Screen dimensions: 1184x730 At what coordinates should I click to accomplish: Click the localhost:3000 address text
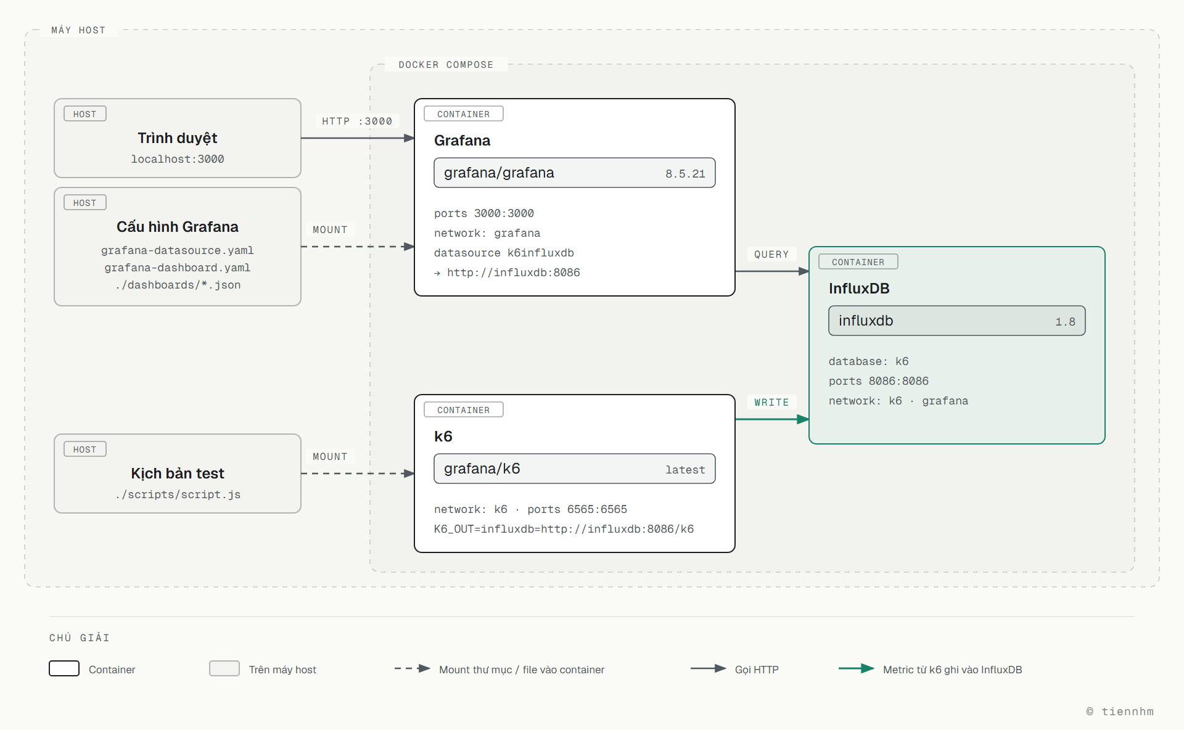pyautogui.click(x=178, y=159)
